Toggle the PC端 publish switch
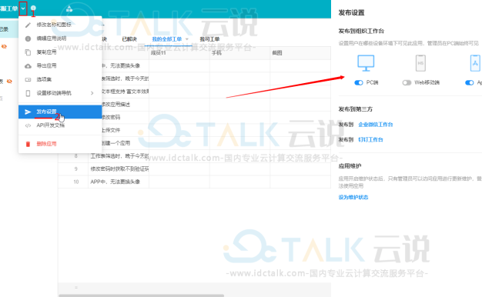 pos(359,82)
